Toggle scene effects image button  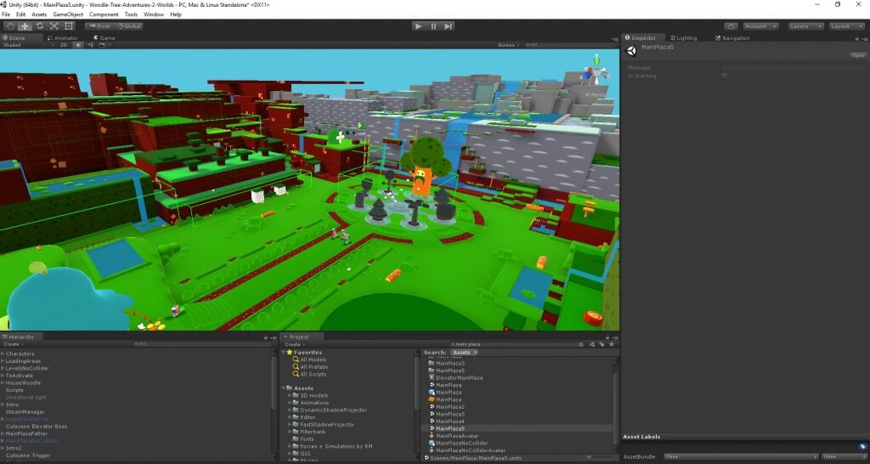tap(104, 45)
